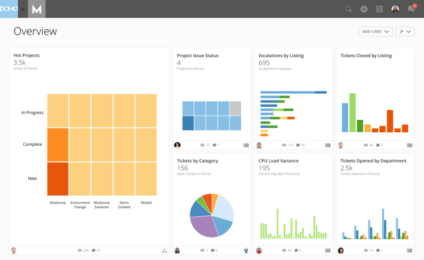Click the top longest bar in Escalations chart
The width and height of the screenshot is (424, 260).
coord(293,92)
